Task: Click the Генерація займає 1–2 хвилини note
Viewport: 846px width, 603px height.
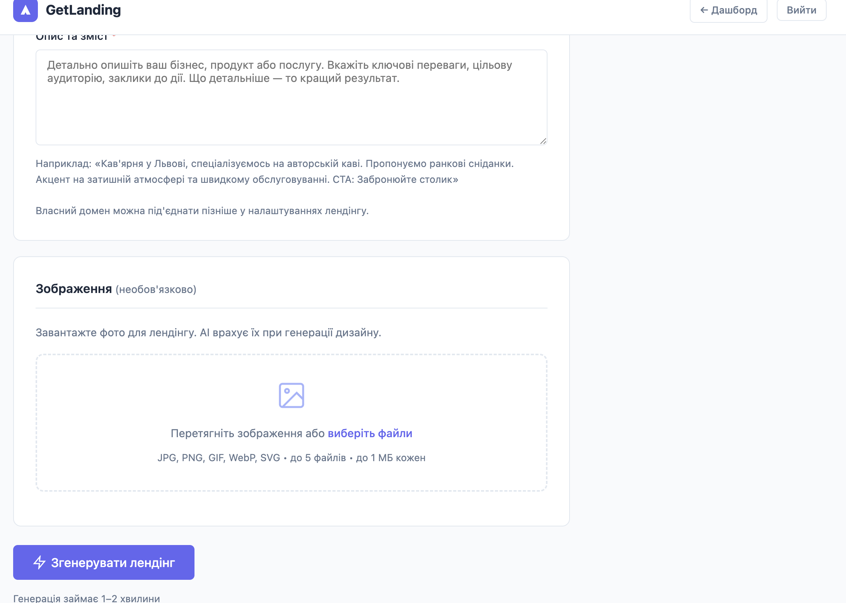Action: point(87,598)
